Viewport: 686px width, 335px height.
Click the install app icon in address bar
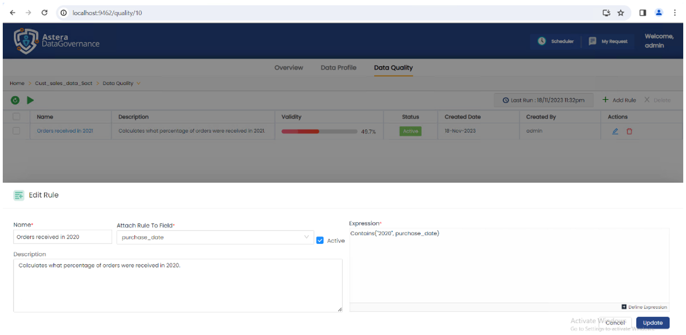[x=606, y=13]
